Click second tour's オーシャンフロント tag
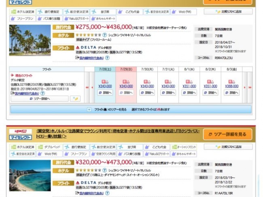The height and width of the screenshot is (197, 263). tap(184, 147)
